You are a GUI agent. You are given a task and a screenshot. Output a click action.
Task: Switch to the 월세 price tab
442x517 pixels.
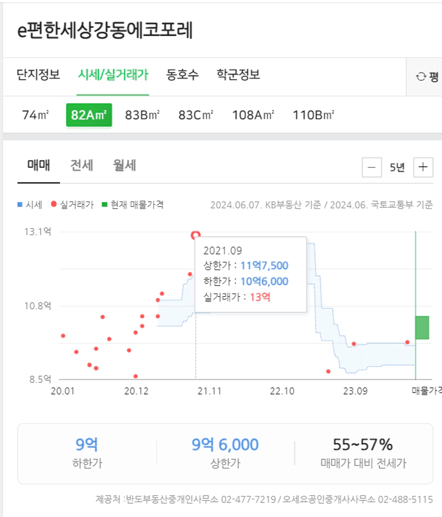click(x=125, y=166)
